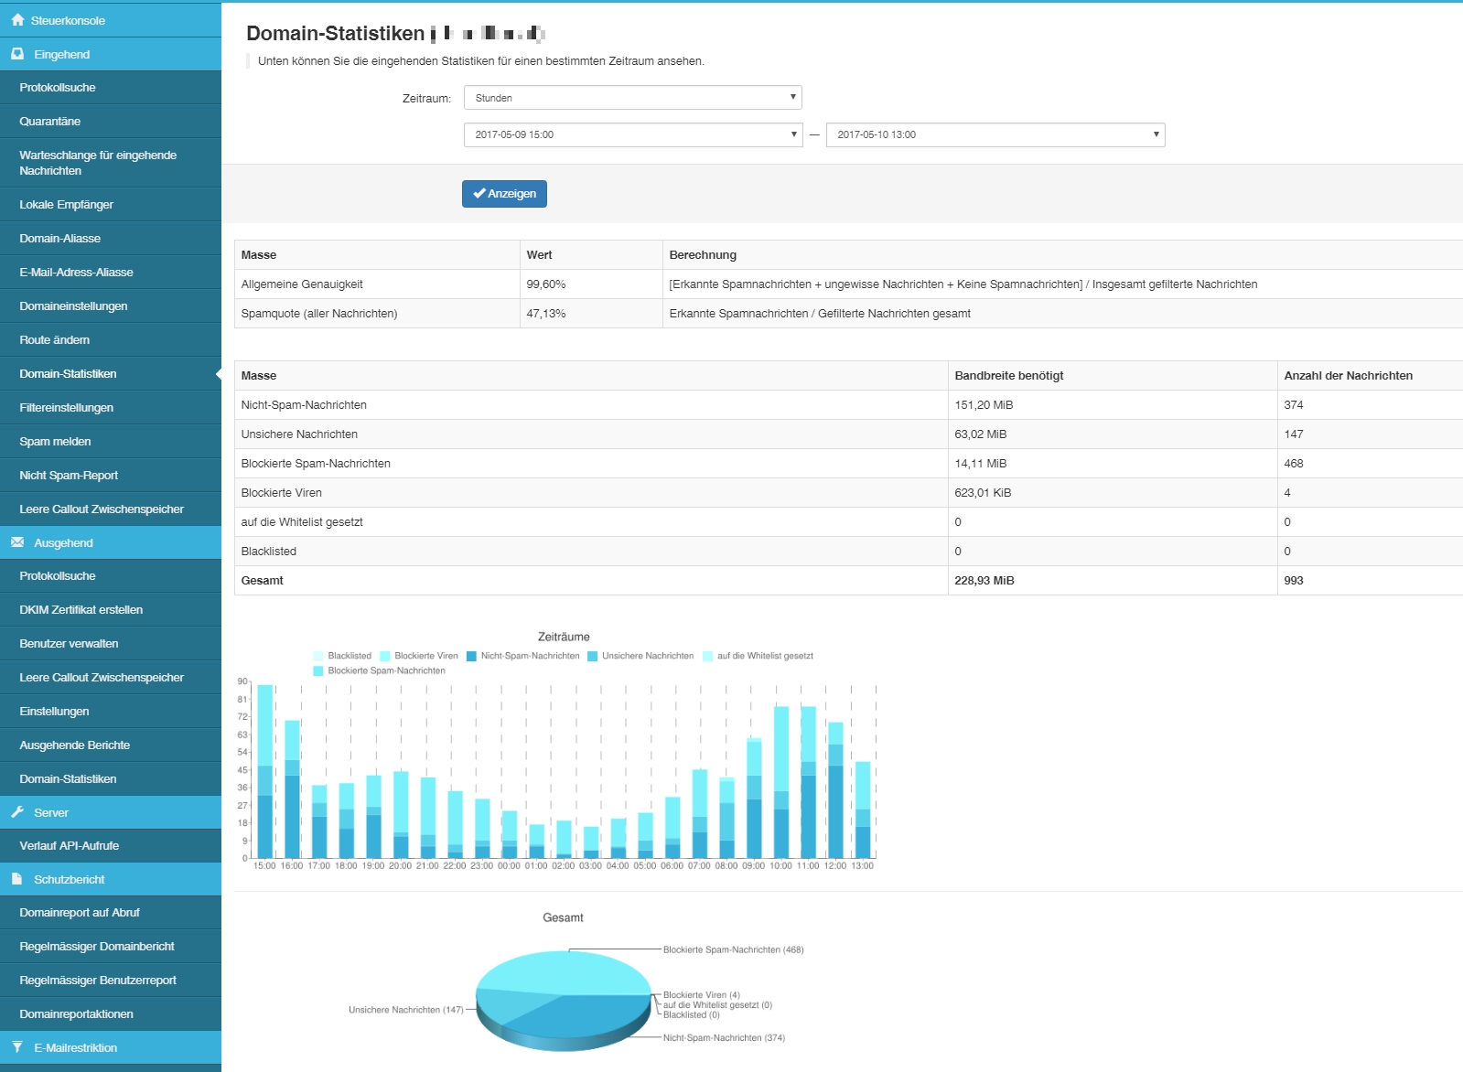Toggle Blacklisted series in chart legend
1463x1072 pixels.
tap(342, 656)
